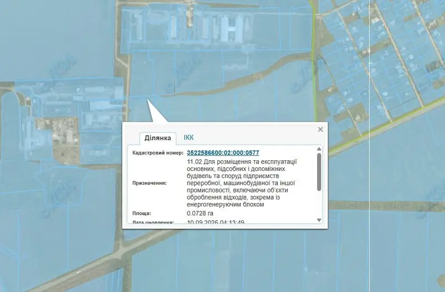Switch to the ІКК tab
The width and height of the screenshot is (445, 292).
pos(189,137)
